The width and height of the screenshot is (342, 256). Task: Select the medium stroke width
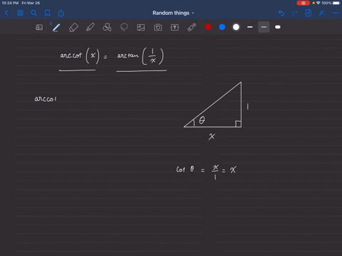click(264, 27)
